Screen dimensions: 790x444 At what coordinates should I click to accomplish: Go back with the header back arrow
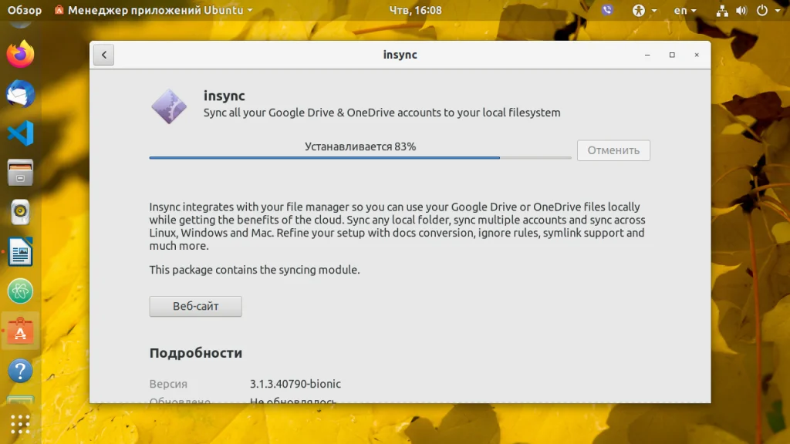tap(104, 55)
